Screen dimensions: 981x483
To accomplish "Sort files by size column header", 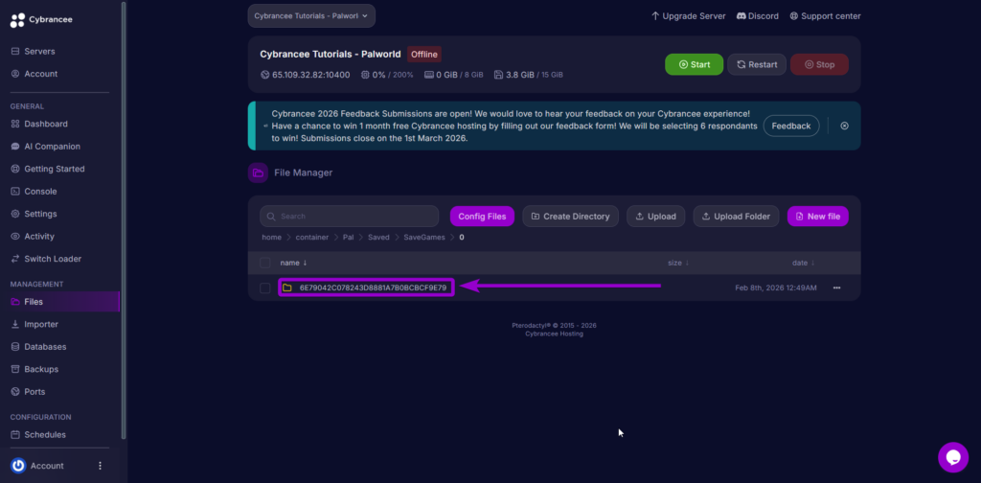I will pos(677,263).
